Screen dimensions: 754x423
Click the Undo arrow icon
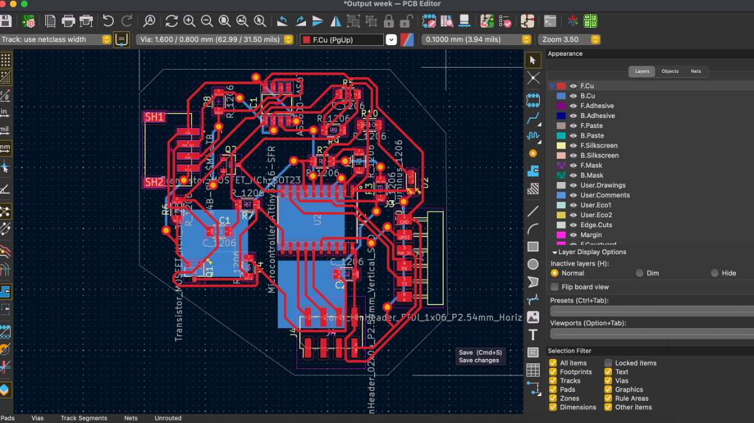click(x=108, y=21)
